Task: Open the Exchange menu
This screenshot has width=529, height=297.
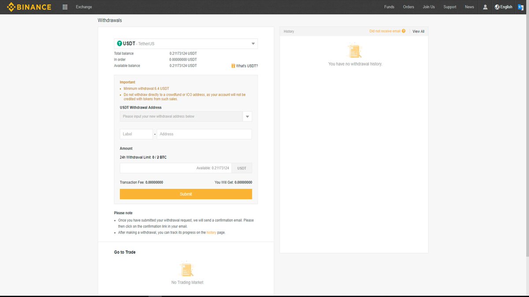Action: 84,7
